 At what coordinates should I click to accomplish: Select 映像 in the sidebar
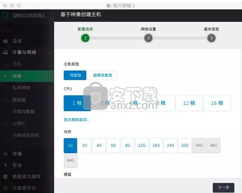(27, 76)
